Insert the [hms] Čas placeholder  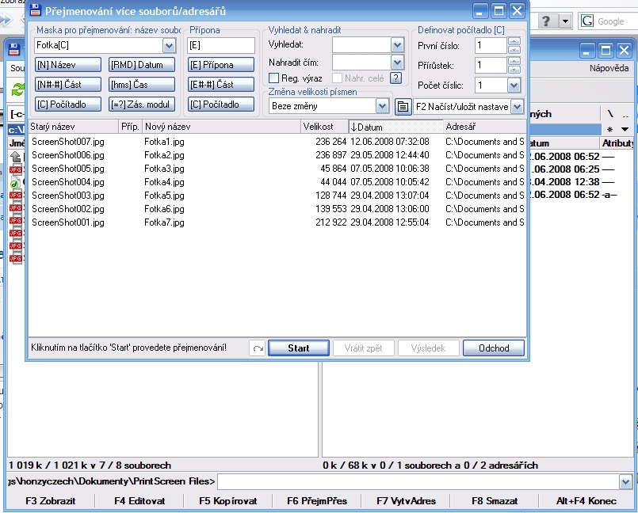tap(142, 85)
